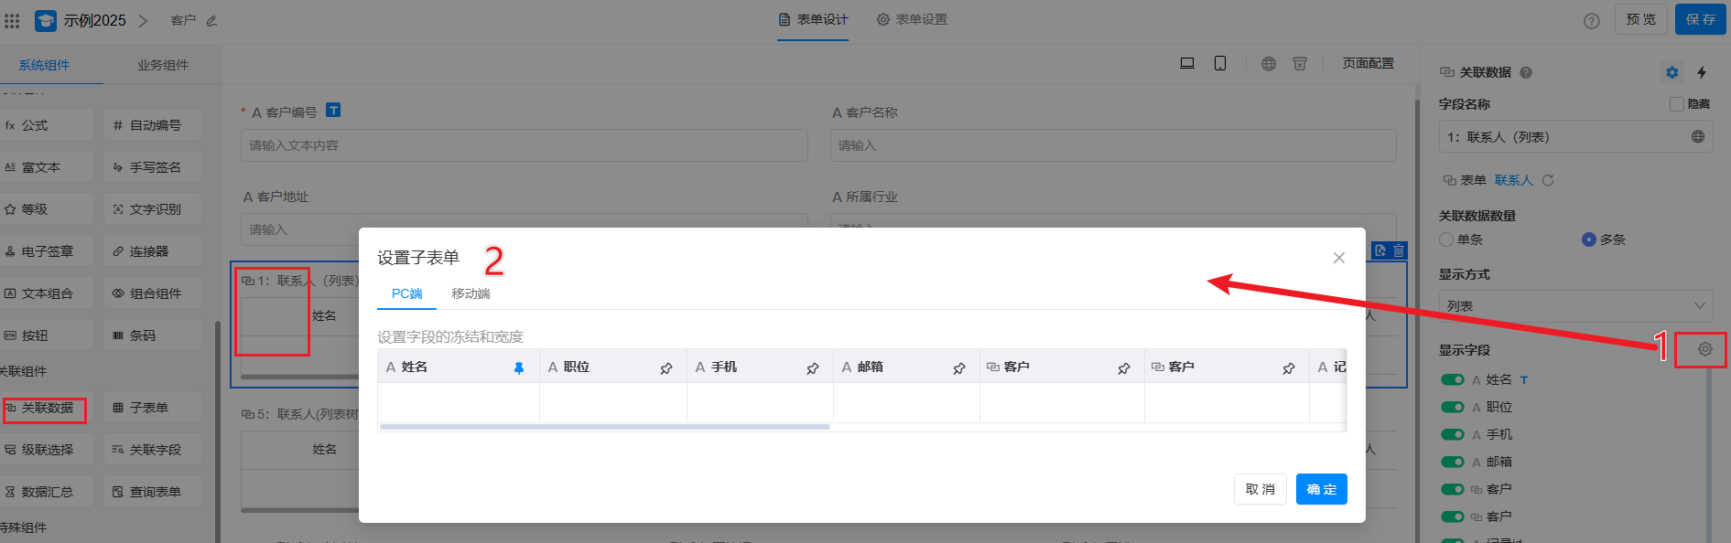Click the 取消 button

pyautogui.click(x=1260, y=489)
